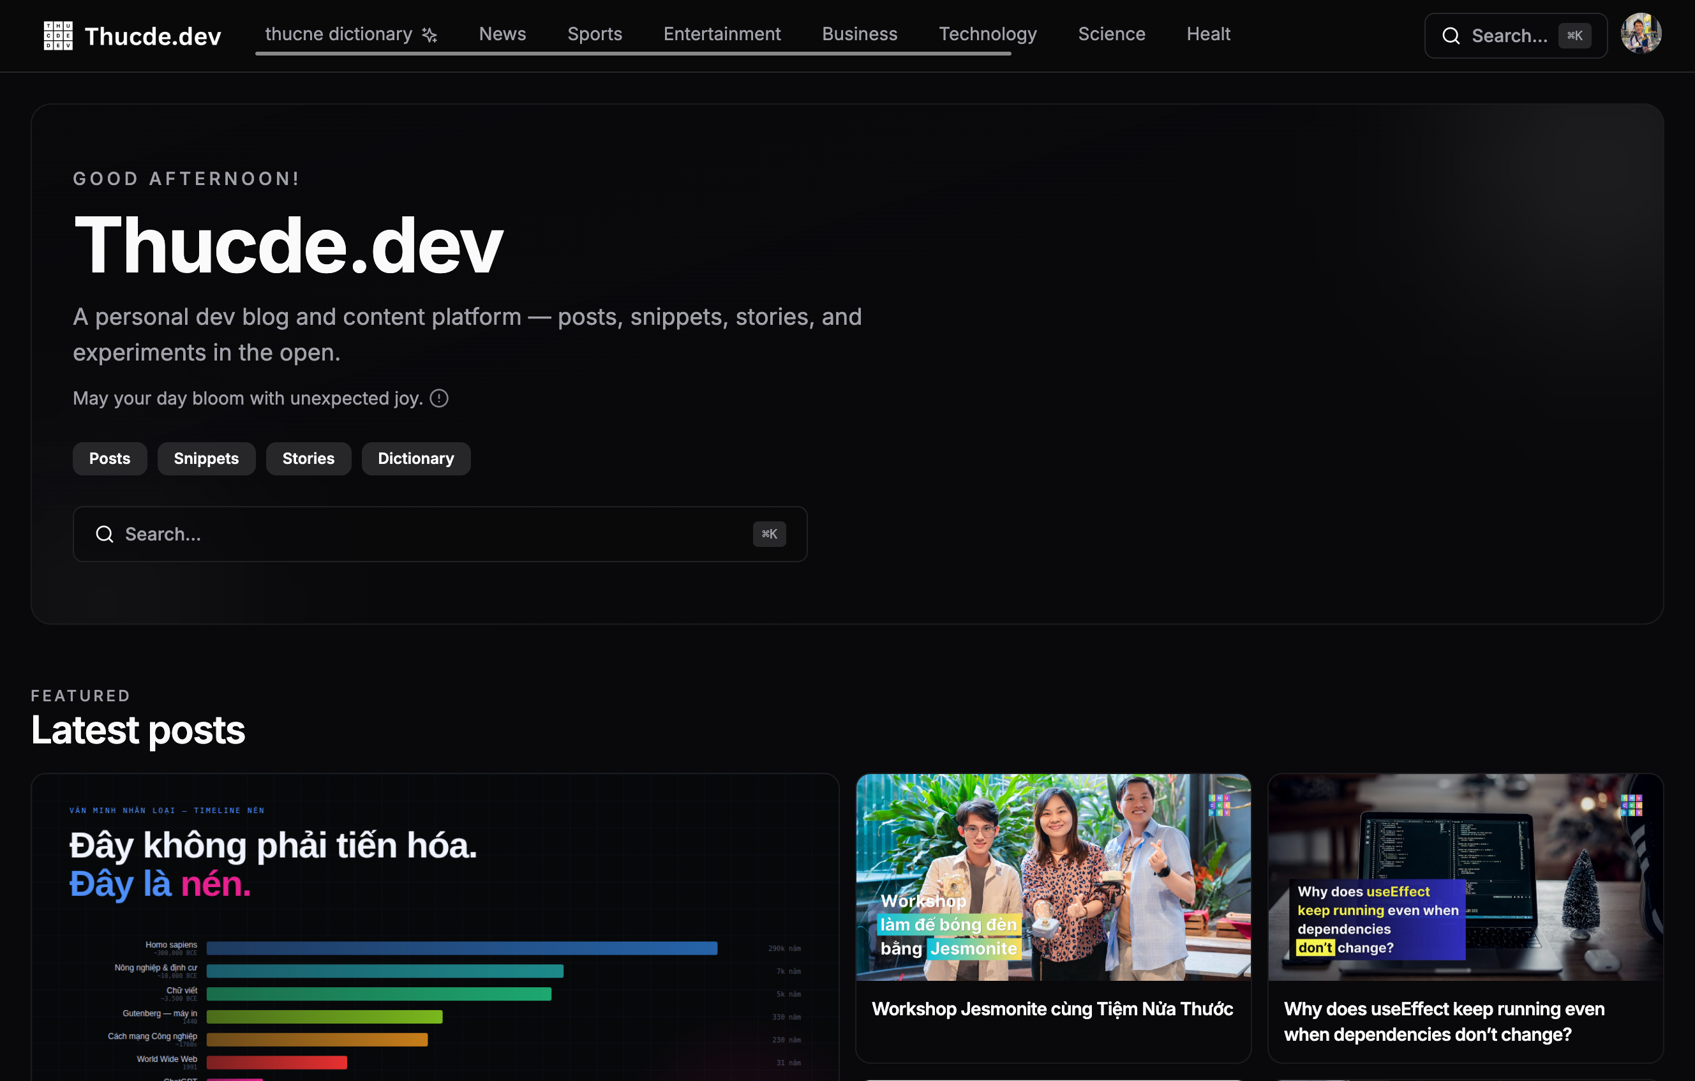
Task: Open the Science category
Action: point(1112,34)
